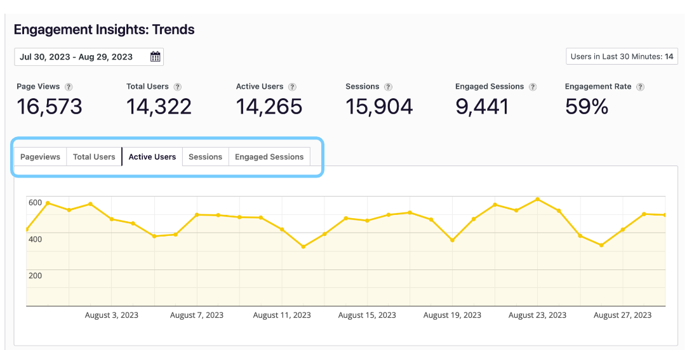Click the 59% Engagement Rate value
The height and width of the screenshot is (350, 687).
(587, 107)
